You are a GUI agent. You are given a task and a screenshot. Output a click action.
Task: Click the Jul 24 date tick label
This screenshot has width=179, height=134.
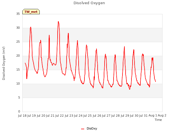click(x=78, y=116)
